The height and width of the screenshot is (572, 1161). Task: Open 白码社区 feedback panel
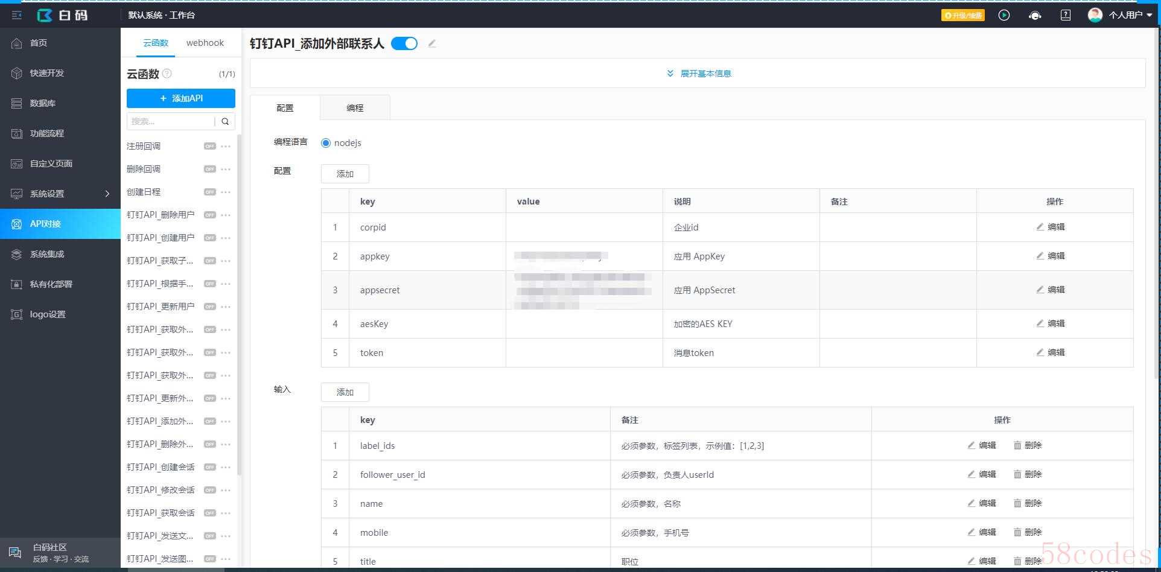click(60, 553)
